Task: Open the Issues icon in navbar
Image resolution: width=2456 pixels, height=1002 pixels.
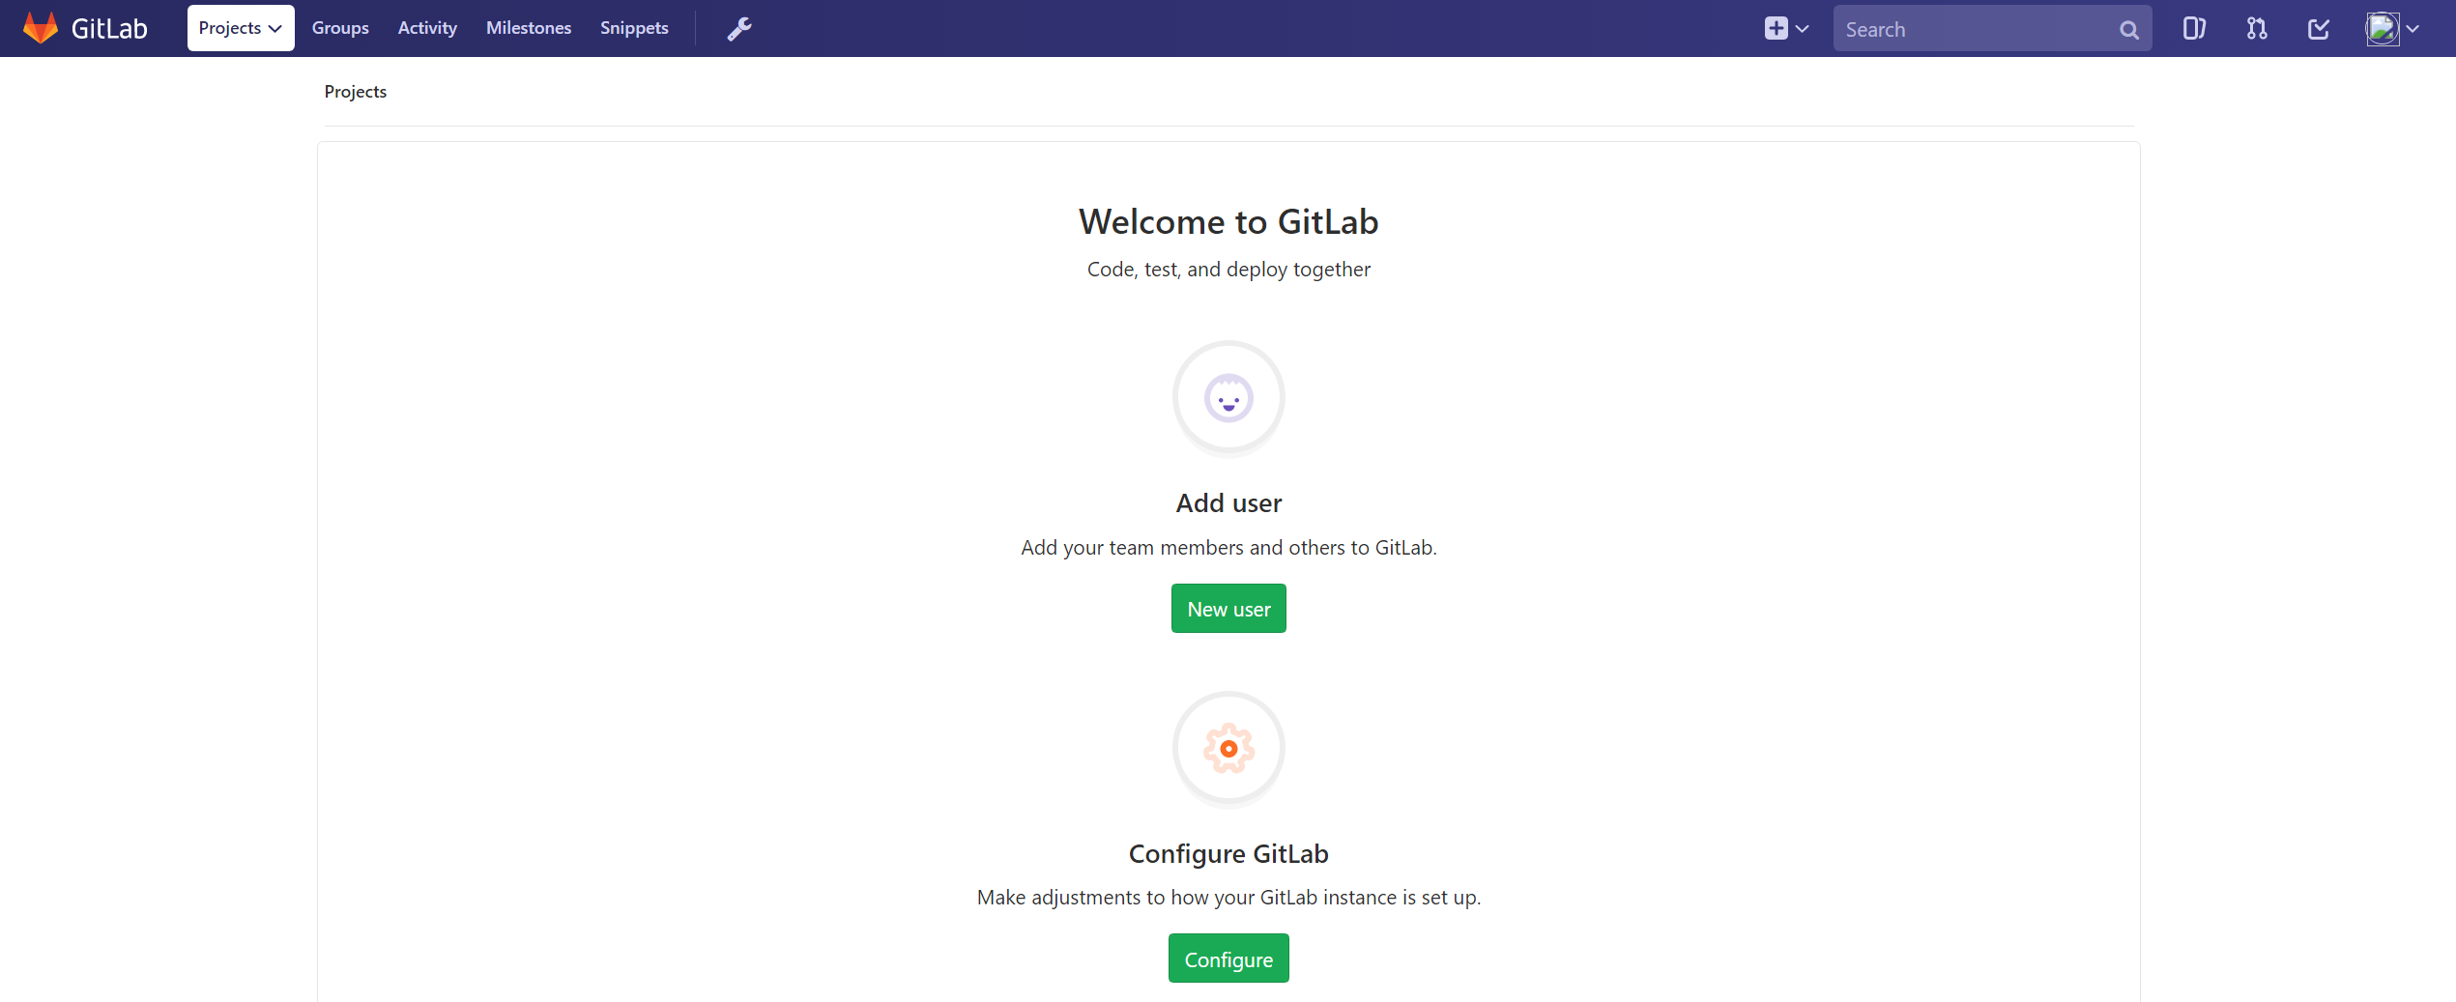Action: (2194, 29)
